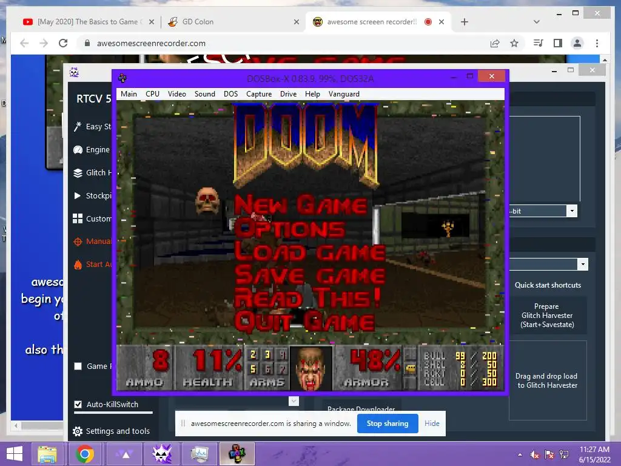This screenshot has width=621, height=466.
Task: Show hidden system tray icons
Action: coord(520,454)
